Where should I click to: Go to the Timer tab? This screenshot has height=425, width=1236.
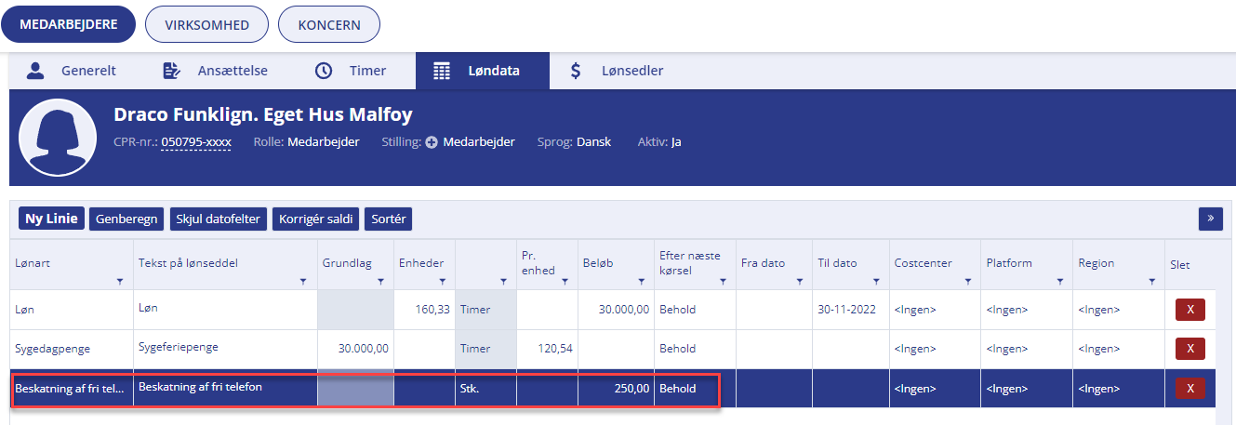[x=352, y=71]
